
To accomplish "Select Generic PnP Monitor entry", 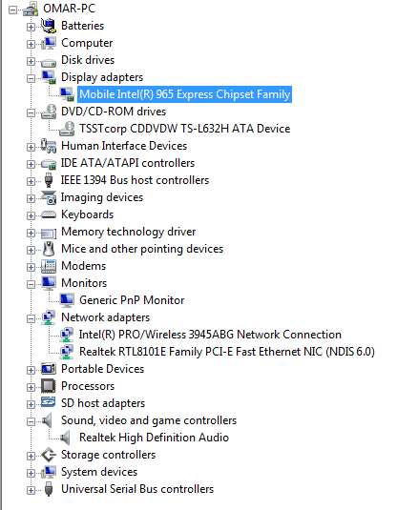I will 132,300.
